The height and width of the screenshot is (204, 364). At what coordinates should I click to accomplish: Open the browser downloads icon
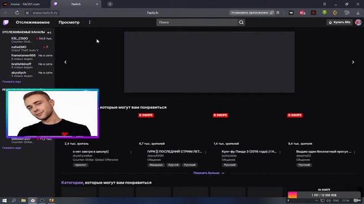pyautogui.click(x=358, y=13)
